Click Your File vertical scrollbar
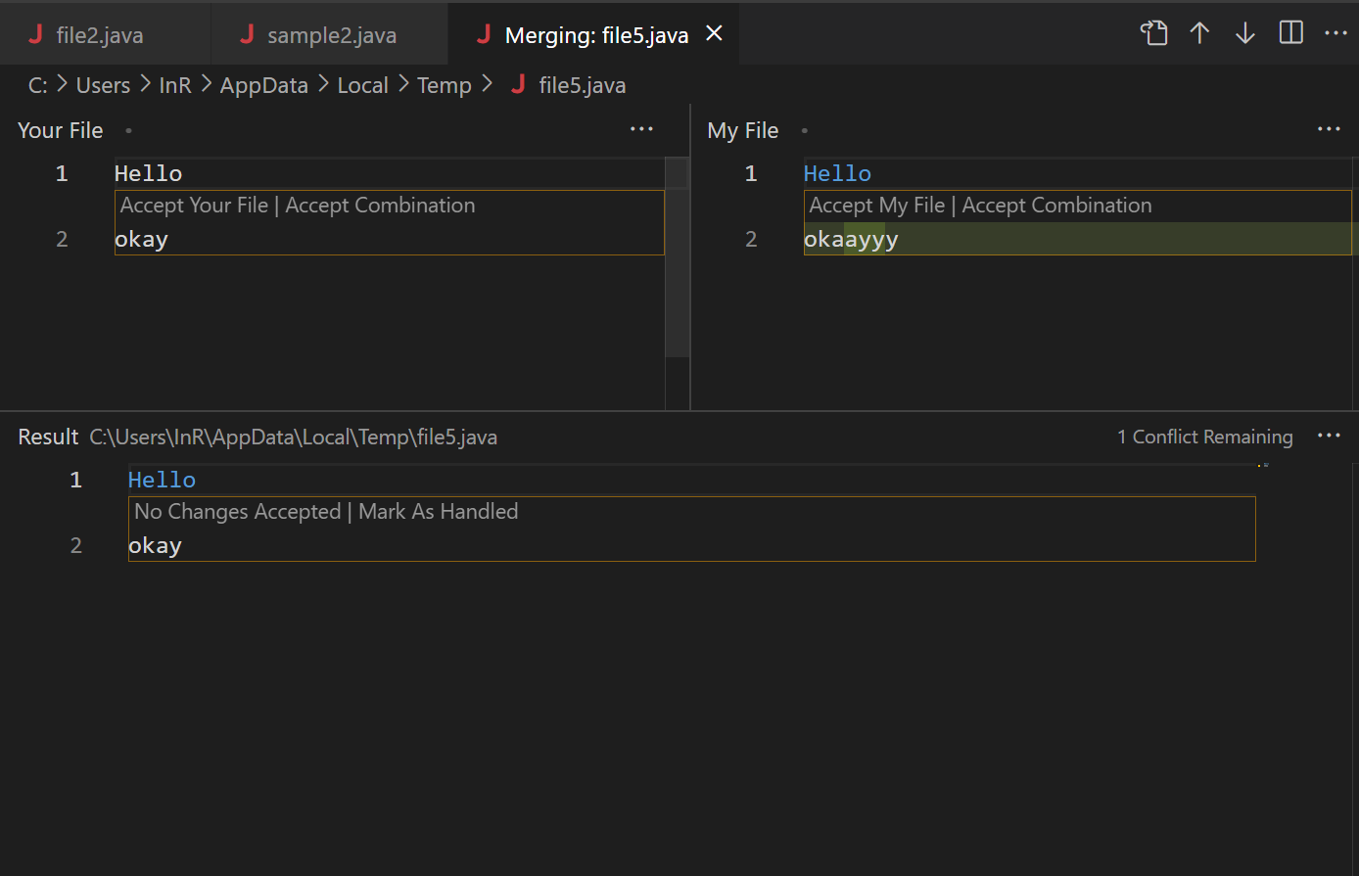The width and height of the screenshot is (1359, 876). coord(678,257)
